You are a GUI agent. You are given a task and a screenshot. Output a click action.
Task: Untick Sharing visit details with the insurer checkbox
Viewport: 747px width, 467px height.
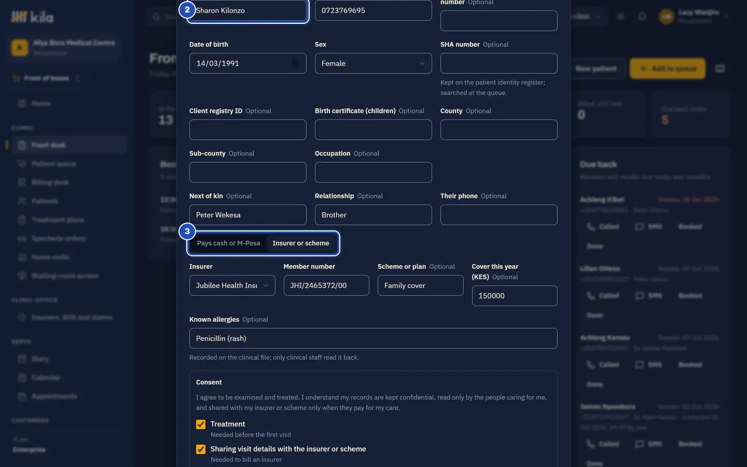tap(201, 449)
